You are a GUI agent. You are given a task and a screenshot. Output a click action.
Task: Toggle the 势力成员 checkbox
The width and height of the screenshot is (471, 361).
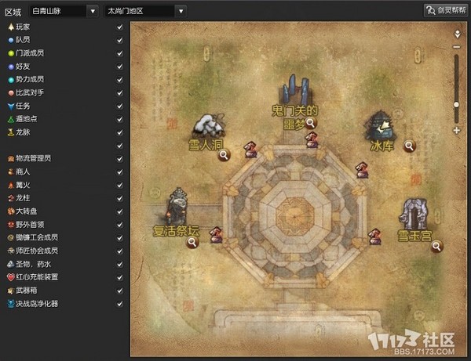pyautogui.click(x=119, y=80)
